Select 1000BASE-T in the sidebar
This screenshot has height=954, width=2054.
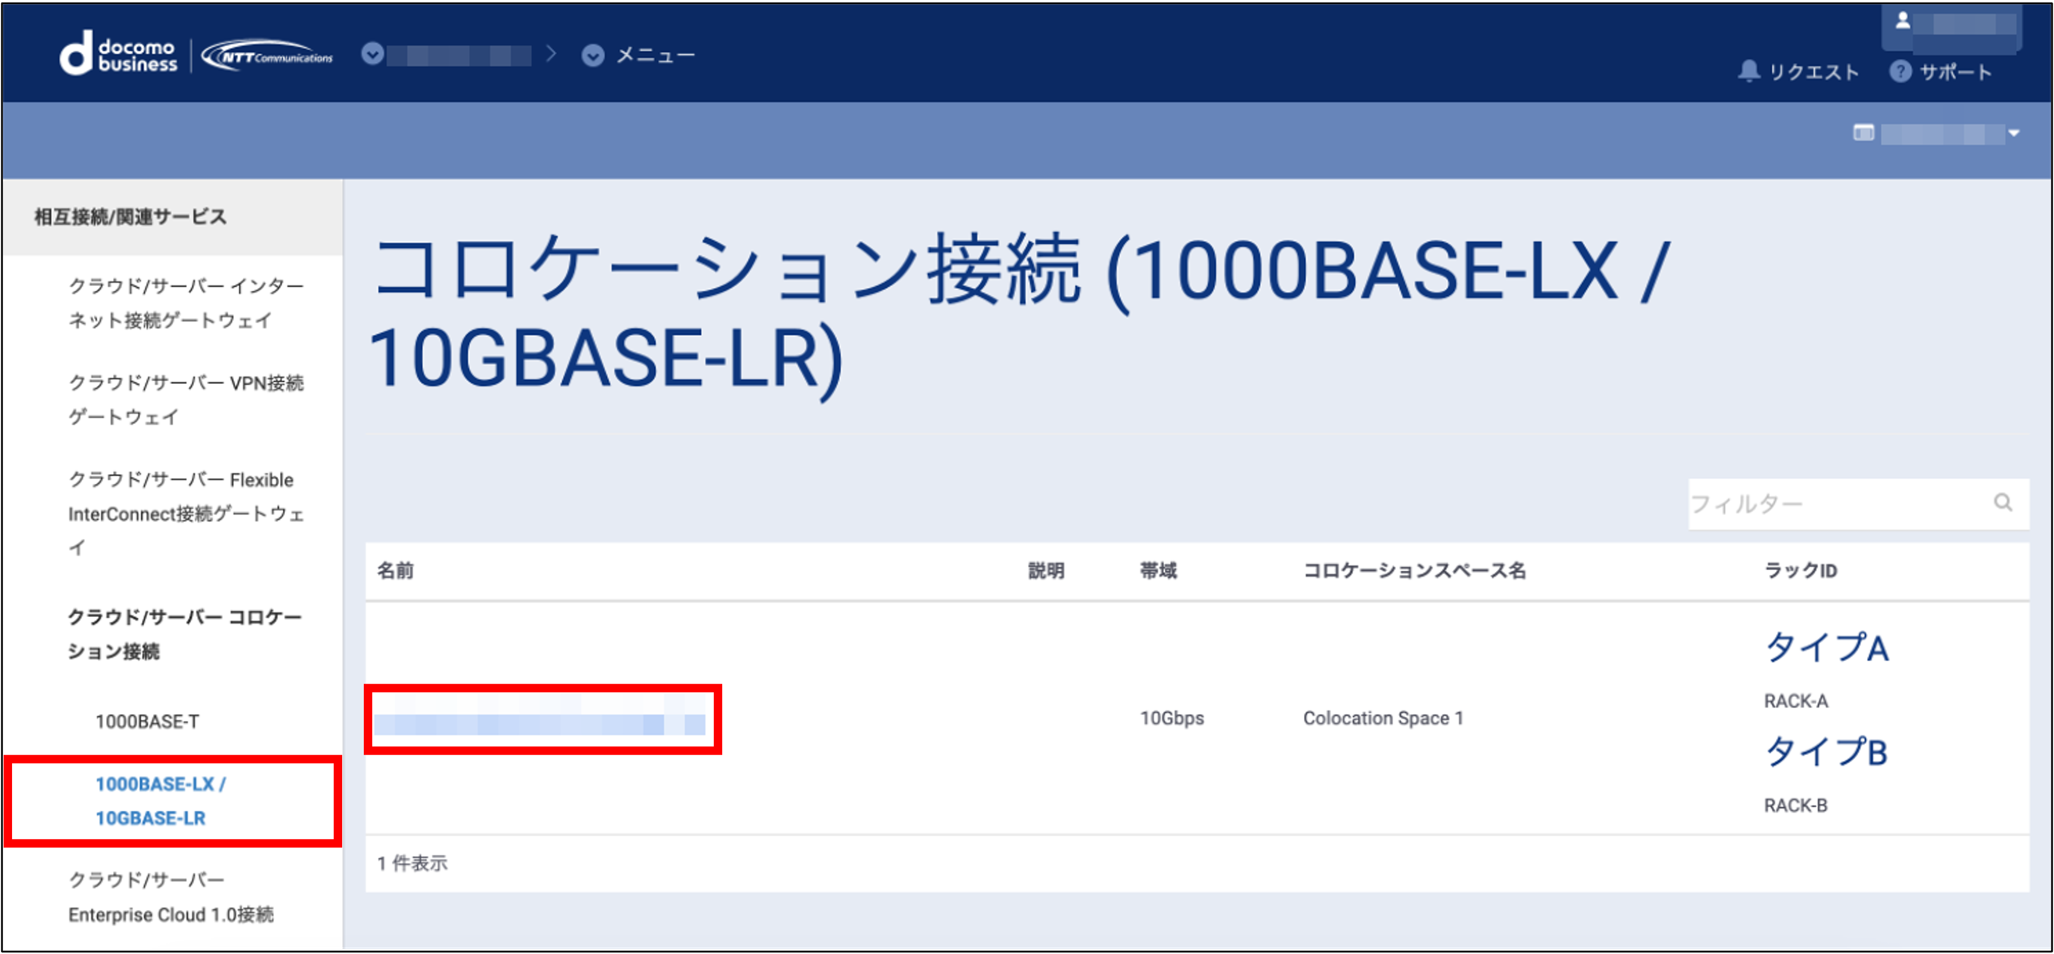coord(147,720)
